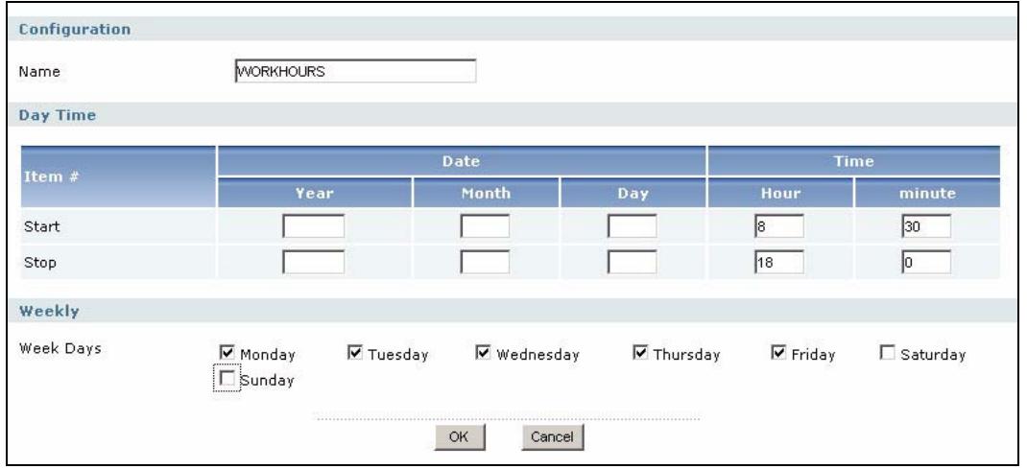The image size is (1027, 469).
Task: Click the Time group header
Action: (x=854, y=161)
